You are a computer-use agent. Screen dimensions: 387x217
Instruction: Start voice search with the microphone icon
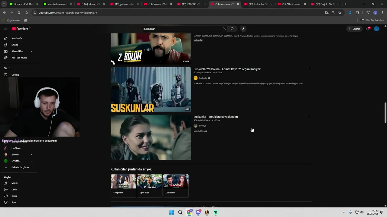[243, 29]
